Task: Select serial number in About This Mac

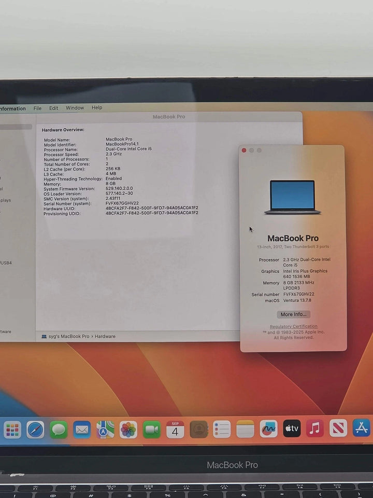Action: (x=299, y=294)
